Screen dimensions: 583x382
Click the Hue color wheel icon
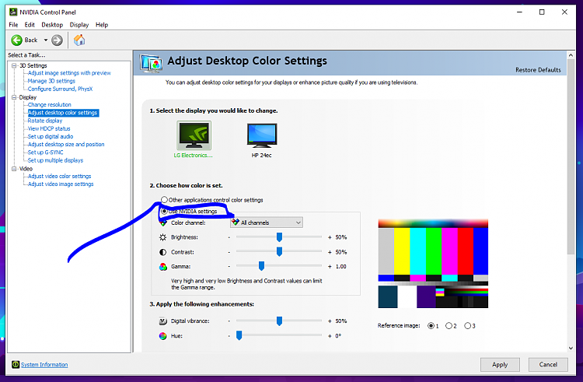[x=163, y=336]
